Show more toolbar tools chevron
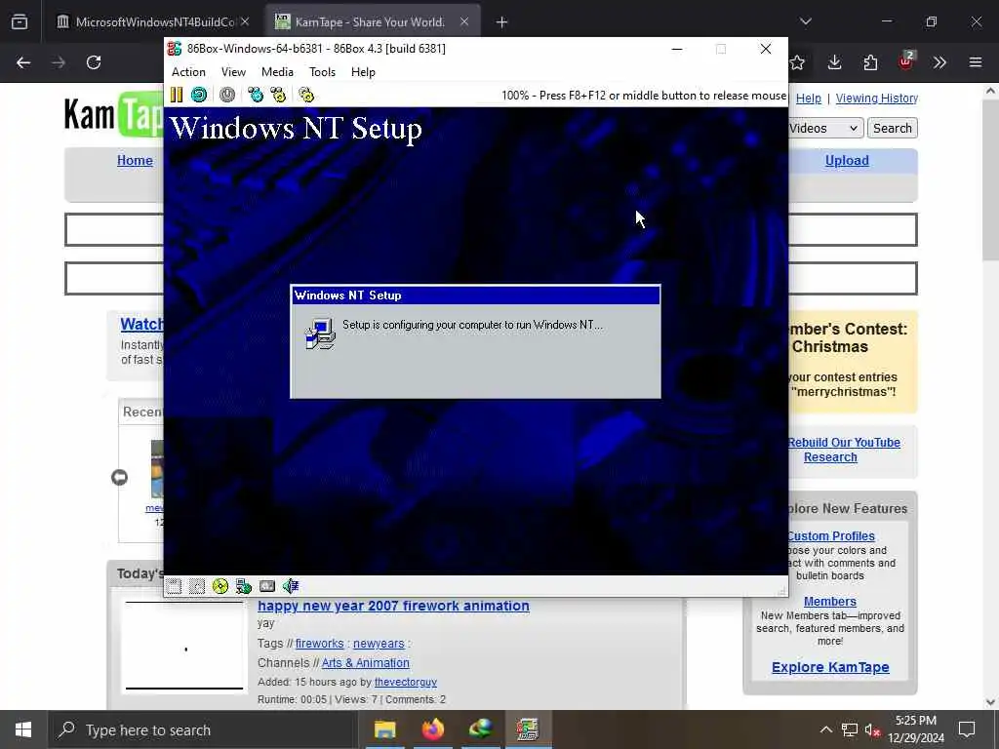 point(940,62)
